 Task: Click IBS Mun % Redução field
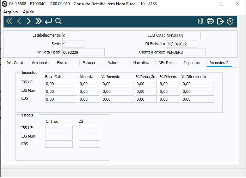(146, 91)
